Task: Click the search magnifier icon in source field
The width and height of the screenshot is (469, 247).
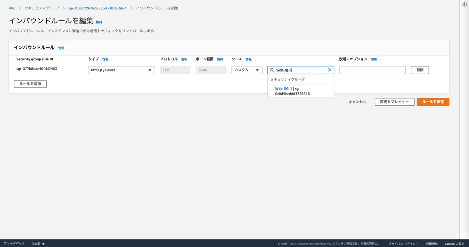Action: click(x=272, y=70)
